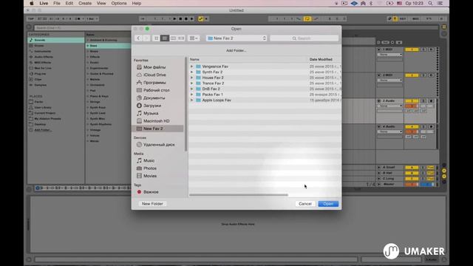The image size is (473, 266).
Task: Go back in the Open dialog
Action: click(x=138, y=38)
